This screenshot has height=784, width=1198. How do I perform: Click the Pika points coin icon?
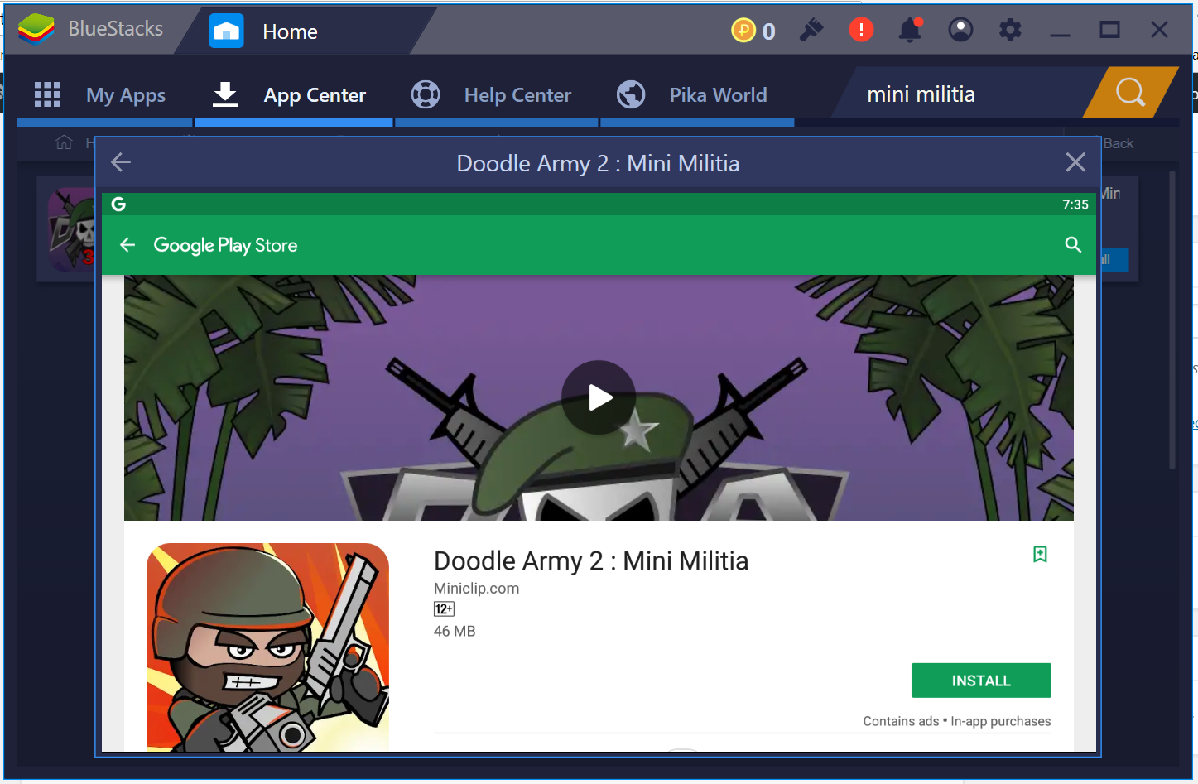743,31
